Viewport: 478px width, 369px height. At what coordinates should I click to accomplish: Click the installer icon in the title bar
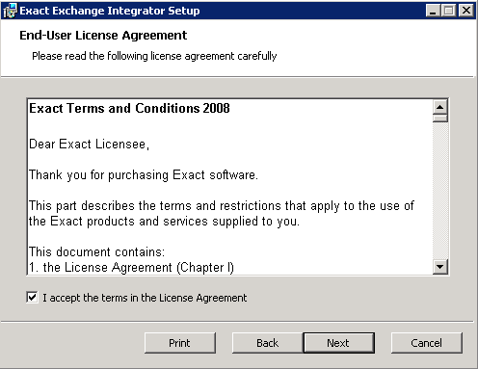pos(10,11)
